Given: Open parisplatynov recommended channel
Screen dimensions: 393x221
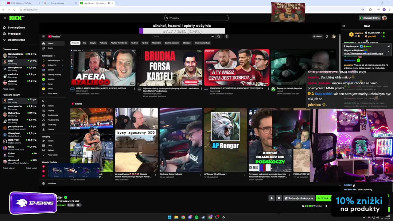Looking at the screenshot, I should click(19, 128).
